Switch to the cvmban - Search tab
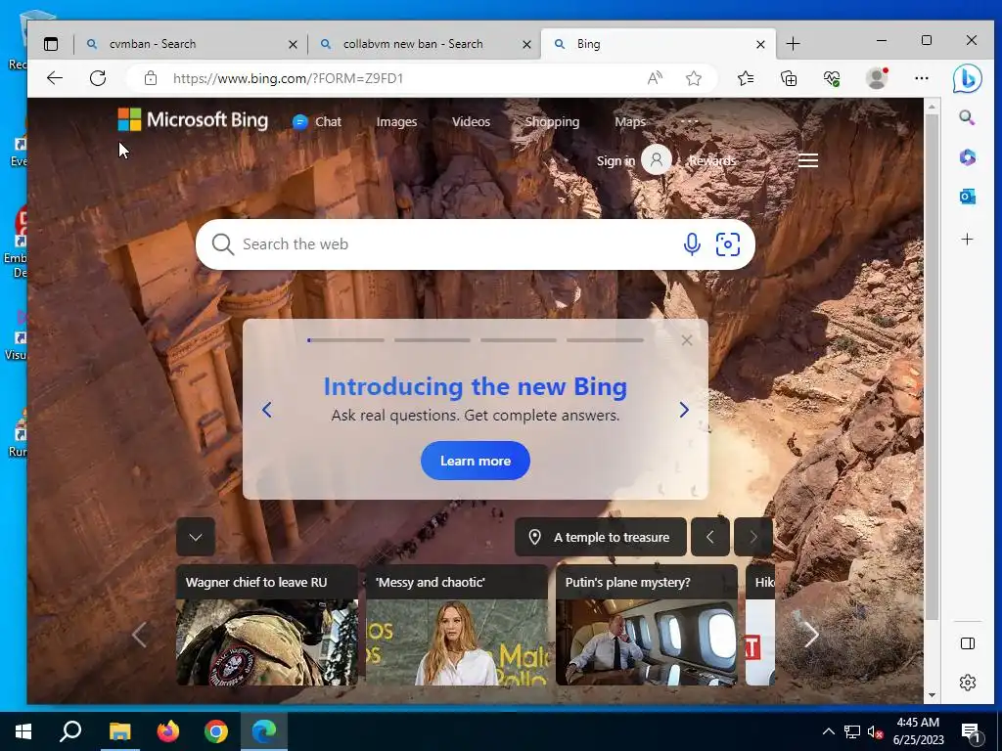The height and width of the screenshot is (751, 1002). [x=192, y=44]
